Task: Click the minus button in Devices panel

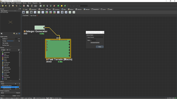Action: 10,50
